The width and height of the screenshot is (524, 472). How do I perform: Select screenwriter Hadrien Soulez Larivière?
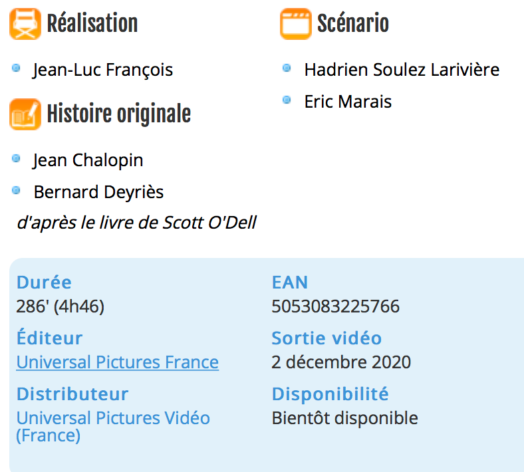point(402,70)
